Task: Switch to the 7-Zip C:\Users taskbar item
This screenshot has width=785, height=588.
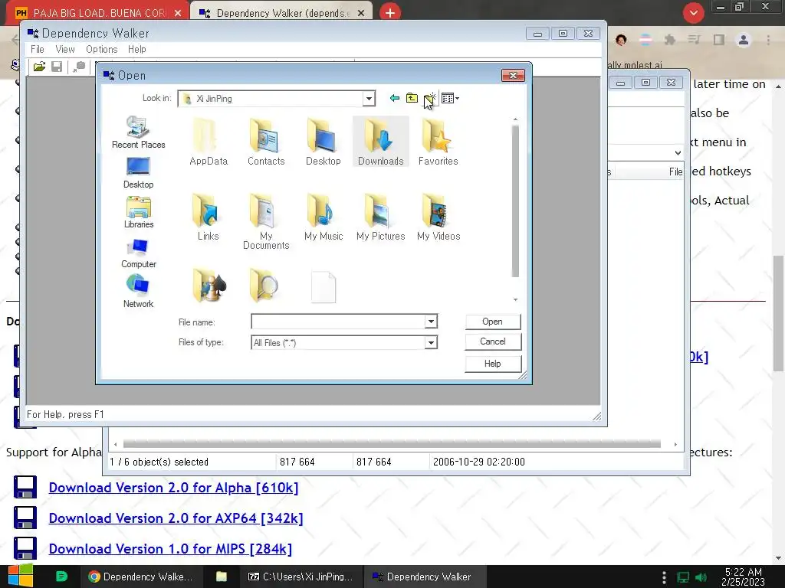Action: tap(301, 577)
